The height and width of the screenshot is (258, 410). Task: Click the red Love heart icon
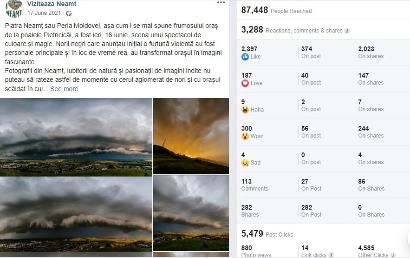pyautogui.click(x=245, y=83)
